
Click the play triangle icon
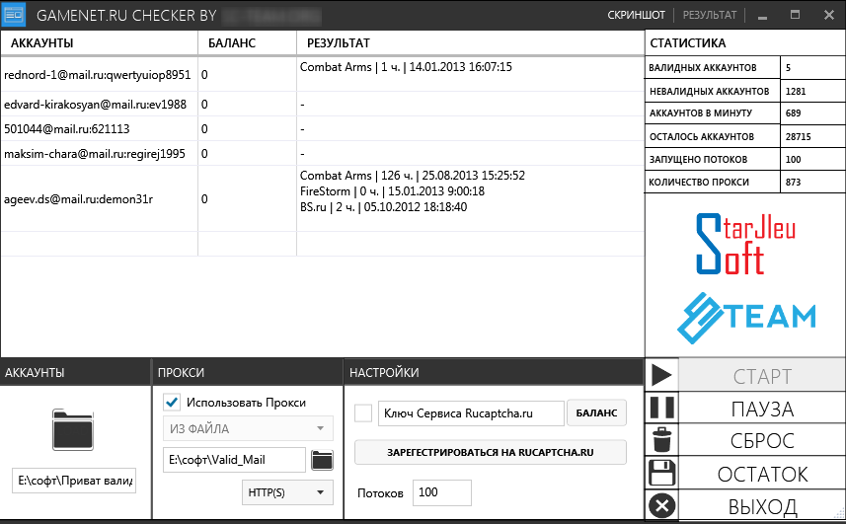click(x=662, y=376)
